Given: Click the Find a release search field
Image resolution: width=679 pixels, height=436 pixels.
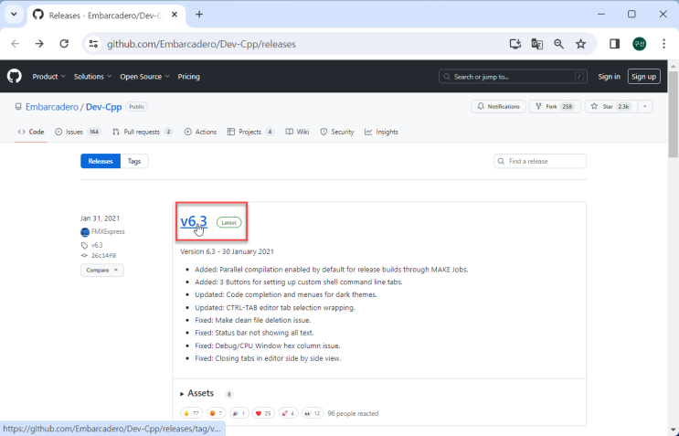Looking at the screenshot, I should [x=546, y=161].
